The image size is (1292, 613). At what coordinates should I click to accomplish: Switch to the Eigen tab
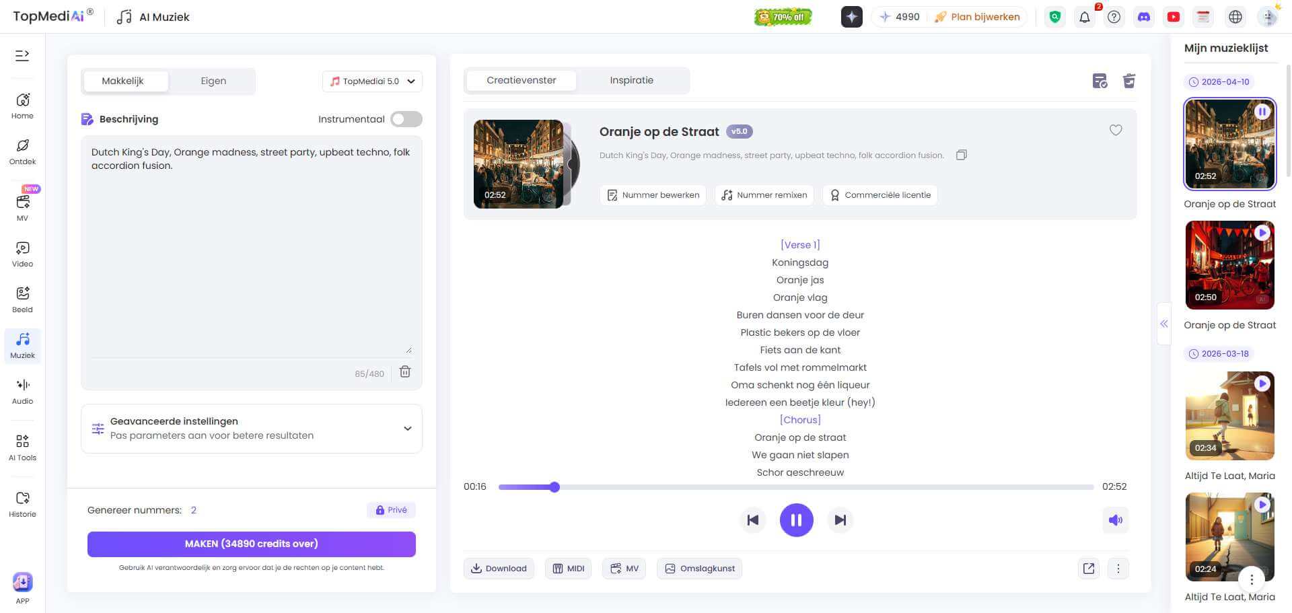(213, 81)
